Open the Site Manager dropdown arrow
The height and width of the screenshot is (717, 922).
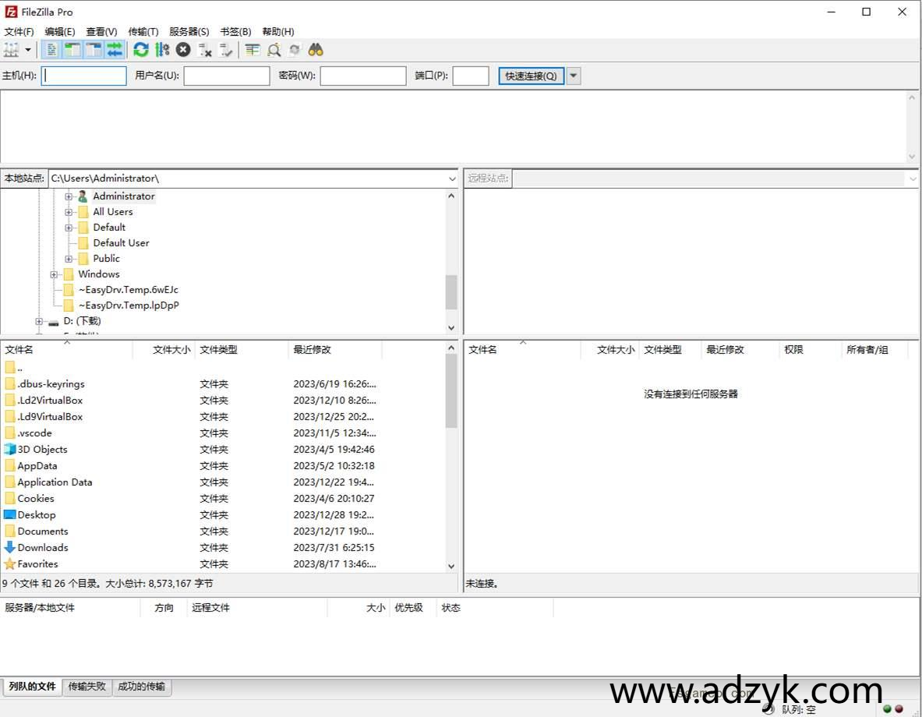(x=30, y=49)
